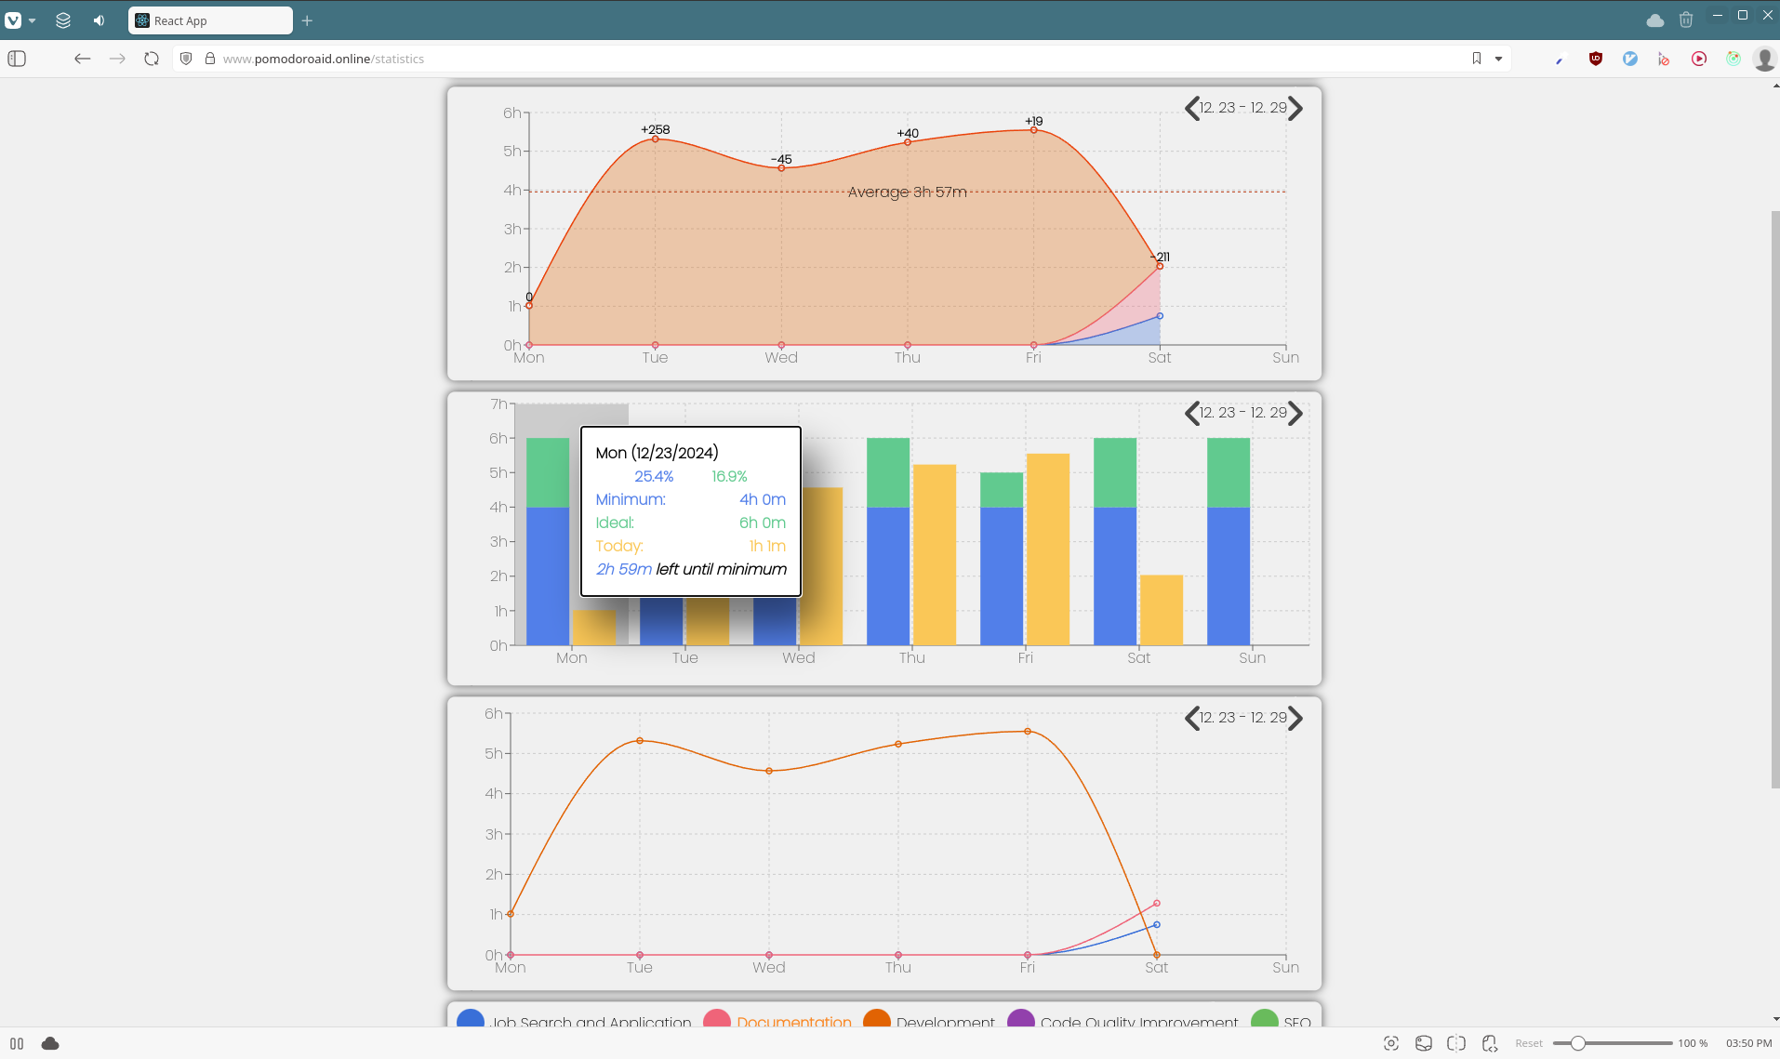
Task: Advance bar chart to the next week
Action: coord(1295,414)
